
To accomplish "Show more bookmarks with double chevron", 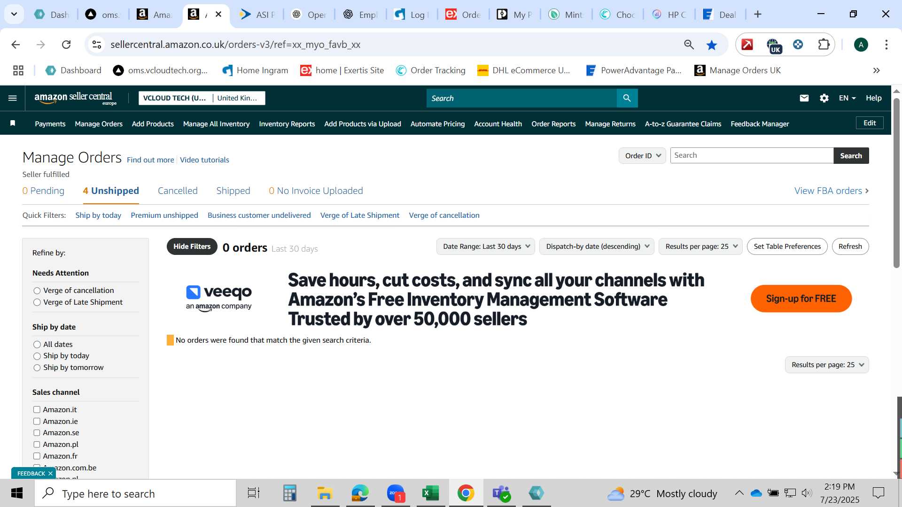I will tap(876, 70).
